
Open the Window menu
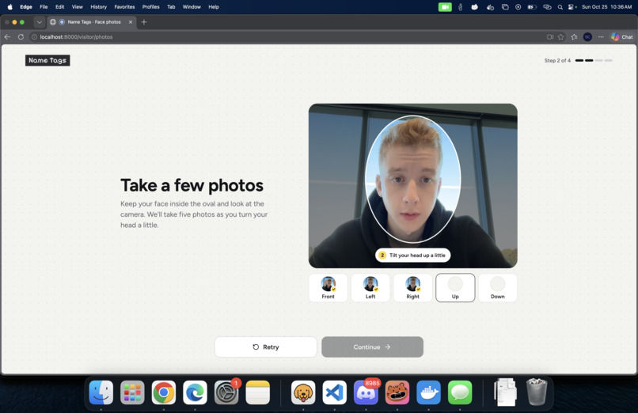pos(192,7)
